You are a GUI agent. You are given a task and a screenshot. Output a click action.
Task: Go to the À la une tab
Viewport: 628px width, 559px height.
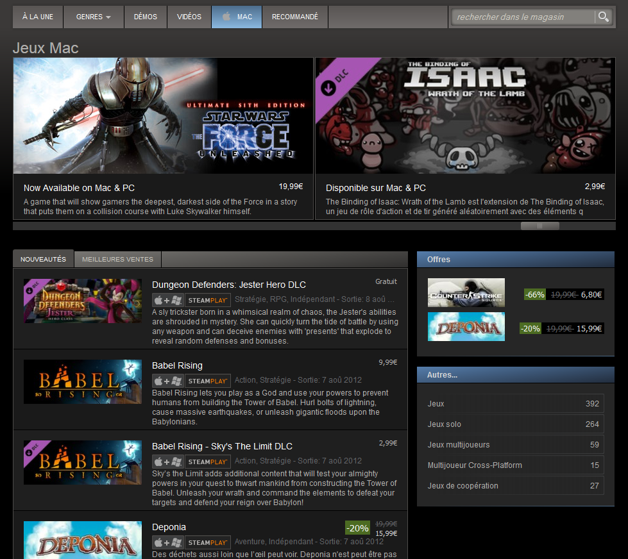[x=38, y=17]
